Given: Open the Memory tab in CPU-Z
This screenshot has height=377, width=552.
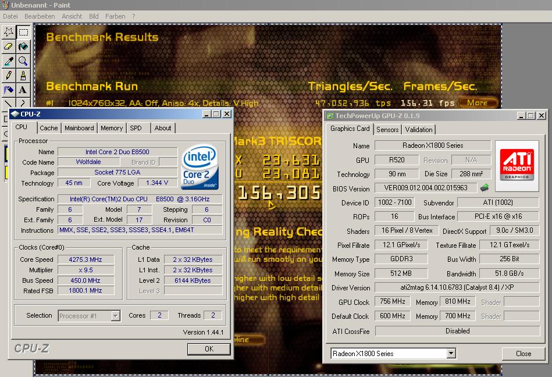Looking at the screenshot, I should coord(112,128).
